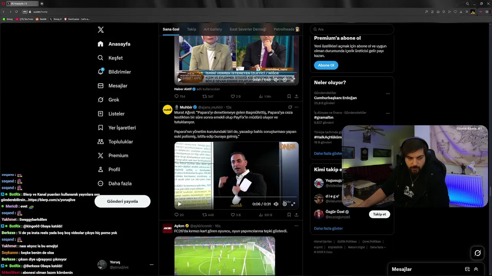The width and height of the screenshot is (492, 276).
Task: Open #gramaltın trending topic
Action: (x=323, y=118)
